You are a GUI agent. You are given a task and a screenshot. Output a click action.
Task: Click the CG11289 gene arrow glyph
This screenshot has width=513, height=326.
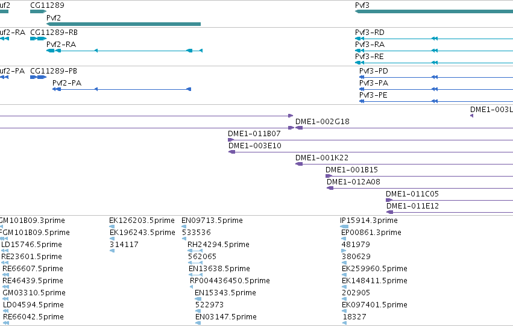(38, 11)
